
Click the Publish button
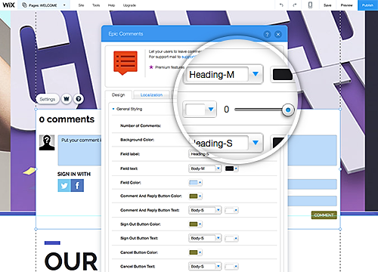tap(367, 5)
